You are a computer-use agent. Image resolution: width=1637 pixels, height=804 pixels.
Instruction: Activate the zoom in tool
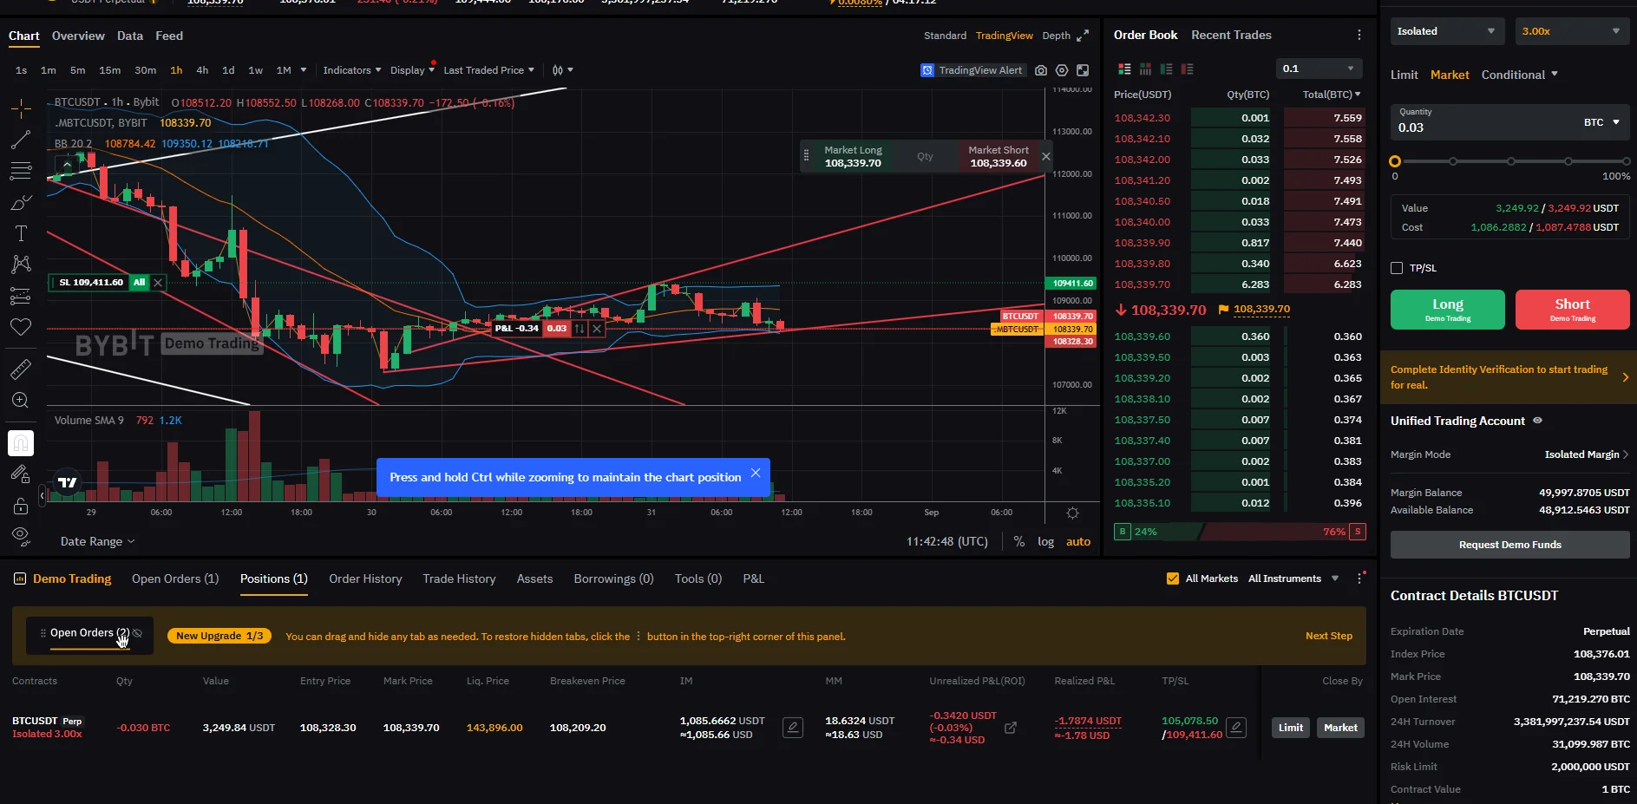pyautogui.click(x=21, y=400)
